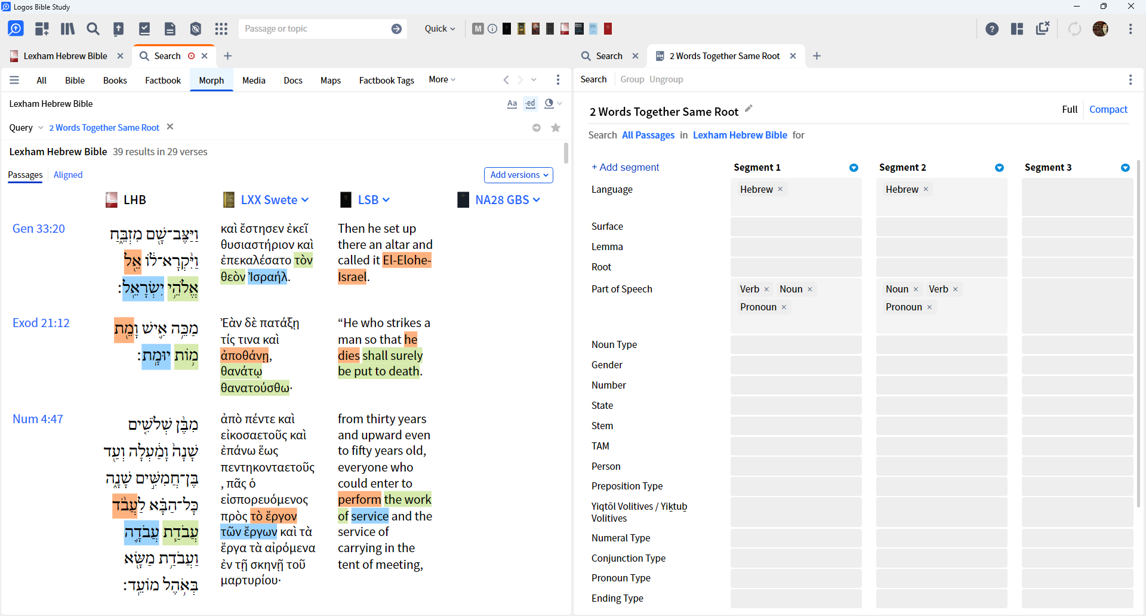Open the nine-dot apps grid icon
This screenshot has height=616, width=1146.
pos(221,29)
